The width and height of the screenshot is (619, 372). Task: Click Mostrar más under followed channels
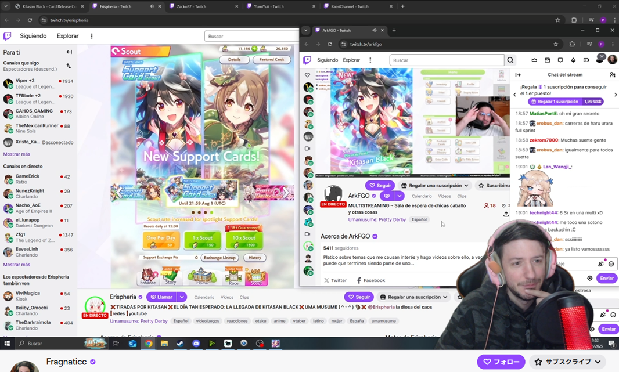tap(17, 154)
